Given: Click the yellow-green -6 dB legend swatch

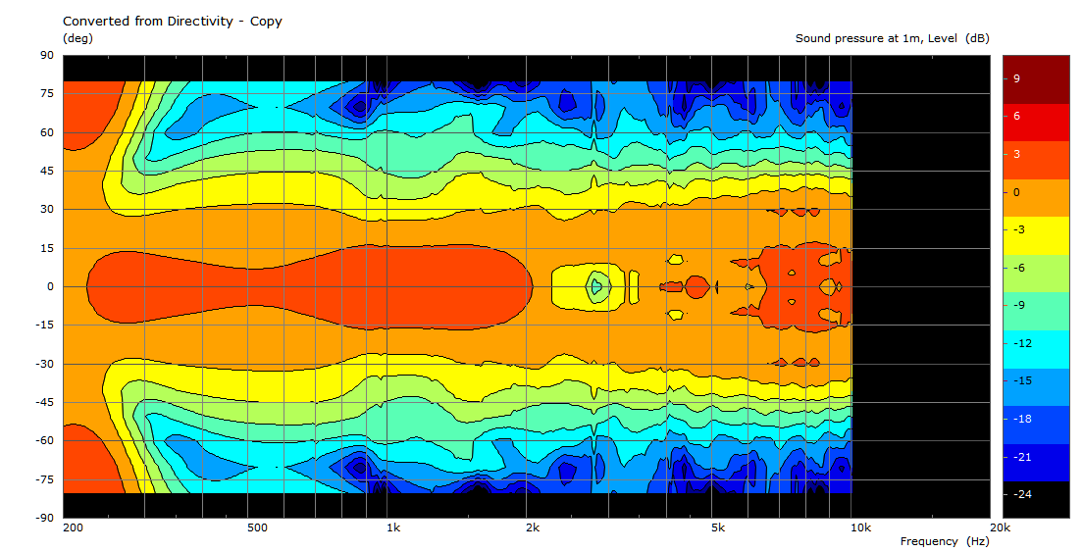Looking at the screenshot, I should click(x=1036, y=274).
